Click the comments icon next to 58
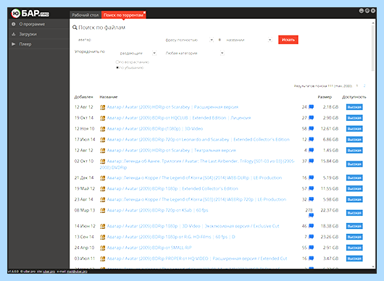Image resolution: width=384 pixels, height=281 pixels. [x=311, y=128]
